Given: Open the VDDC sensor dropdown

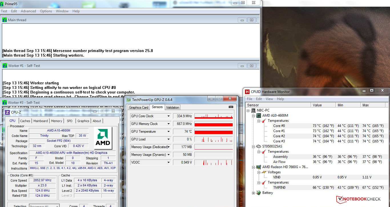Looking at the screenshot, I should pos(168,162).
